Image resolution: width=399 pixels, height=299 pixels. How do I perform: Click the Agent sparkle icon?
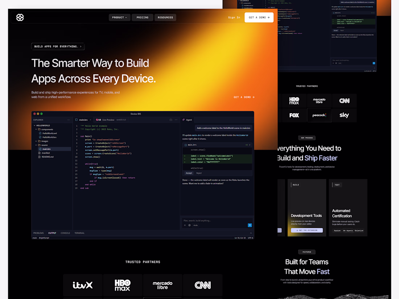184,120
